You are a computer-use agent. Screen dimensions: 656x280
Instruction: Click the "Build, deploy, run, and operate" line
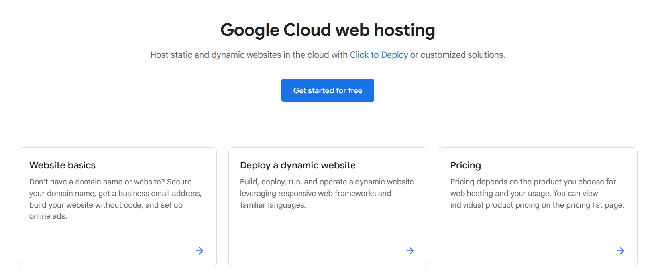[x=327, y=182]
